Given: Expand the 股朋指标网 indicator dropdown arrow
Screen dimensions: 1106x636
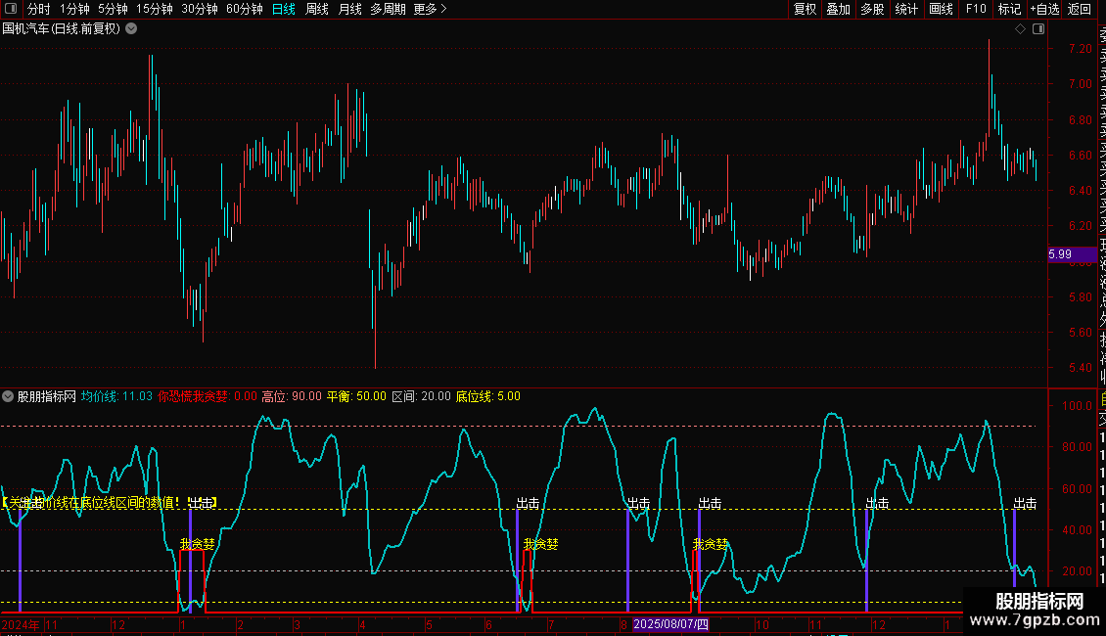Looking at the screenshot, I should 9,397.
